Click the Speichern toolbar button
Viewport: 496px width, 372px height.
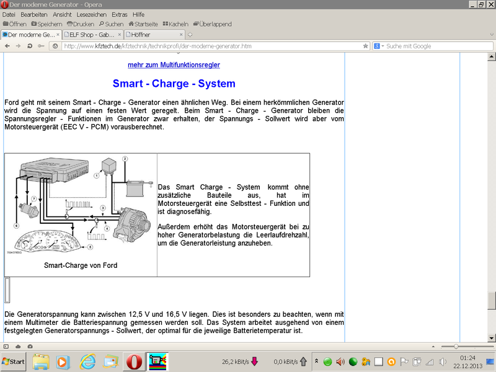click(x=46, y=24)
